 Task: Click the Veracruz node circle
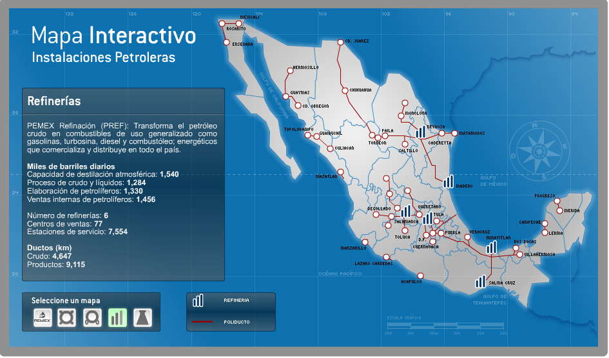[468, 237]
